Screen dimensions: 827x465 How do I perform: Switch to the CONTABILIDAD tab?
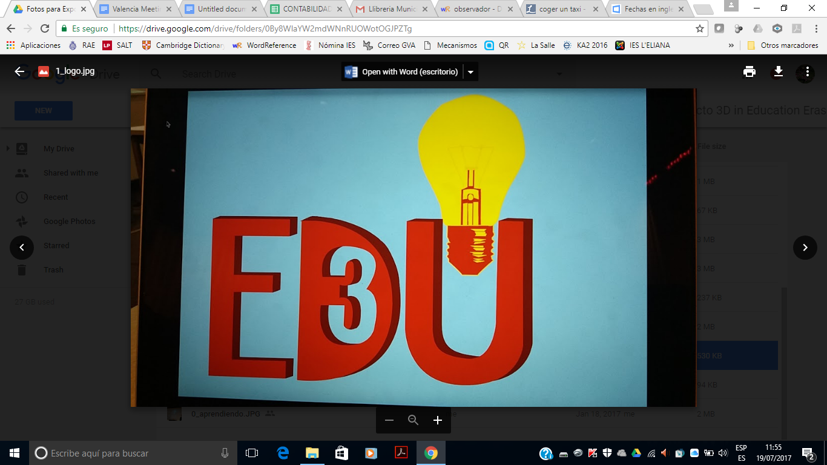coord(308,9)
